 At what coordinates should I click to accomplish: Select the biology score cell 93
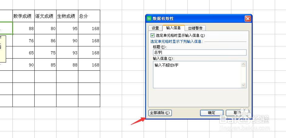[67, 52]
